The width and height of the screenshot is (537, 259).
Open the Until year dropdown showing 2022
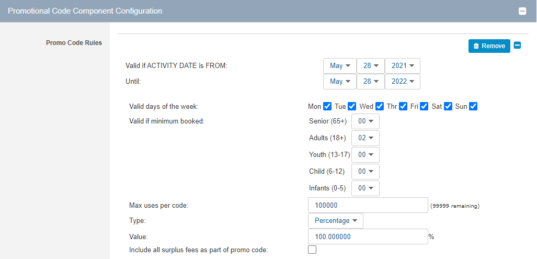(403, 82)
